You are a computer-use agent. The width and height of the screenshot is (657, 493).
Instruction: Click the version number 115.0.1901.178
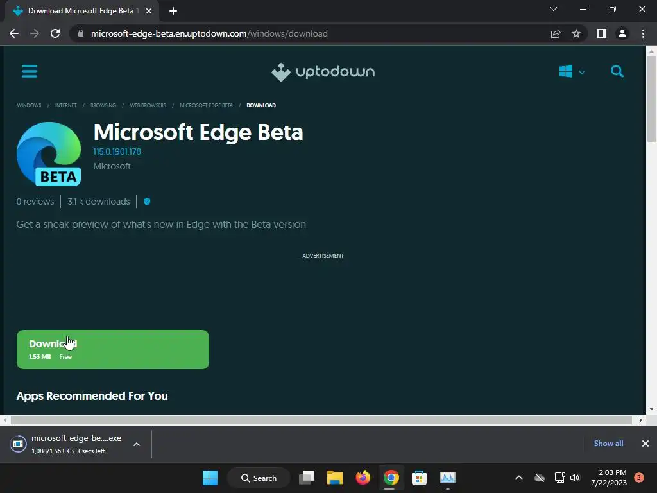[117, 151]
